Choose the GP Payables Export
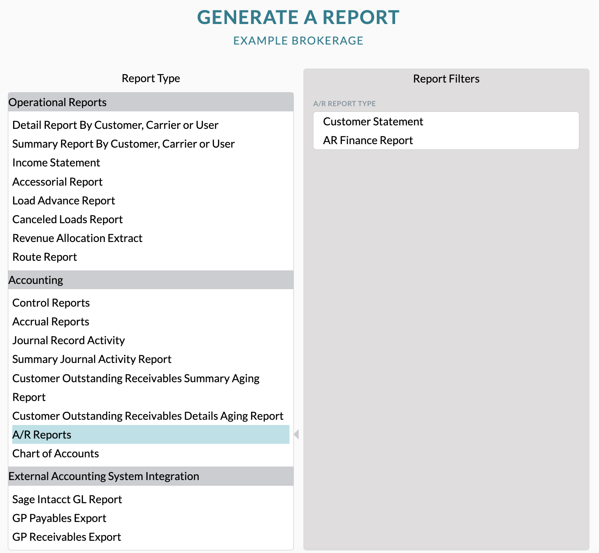The height and width of the screenshot is (553, 599). (x=59, y=518)
